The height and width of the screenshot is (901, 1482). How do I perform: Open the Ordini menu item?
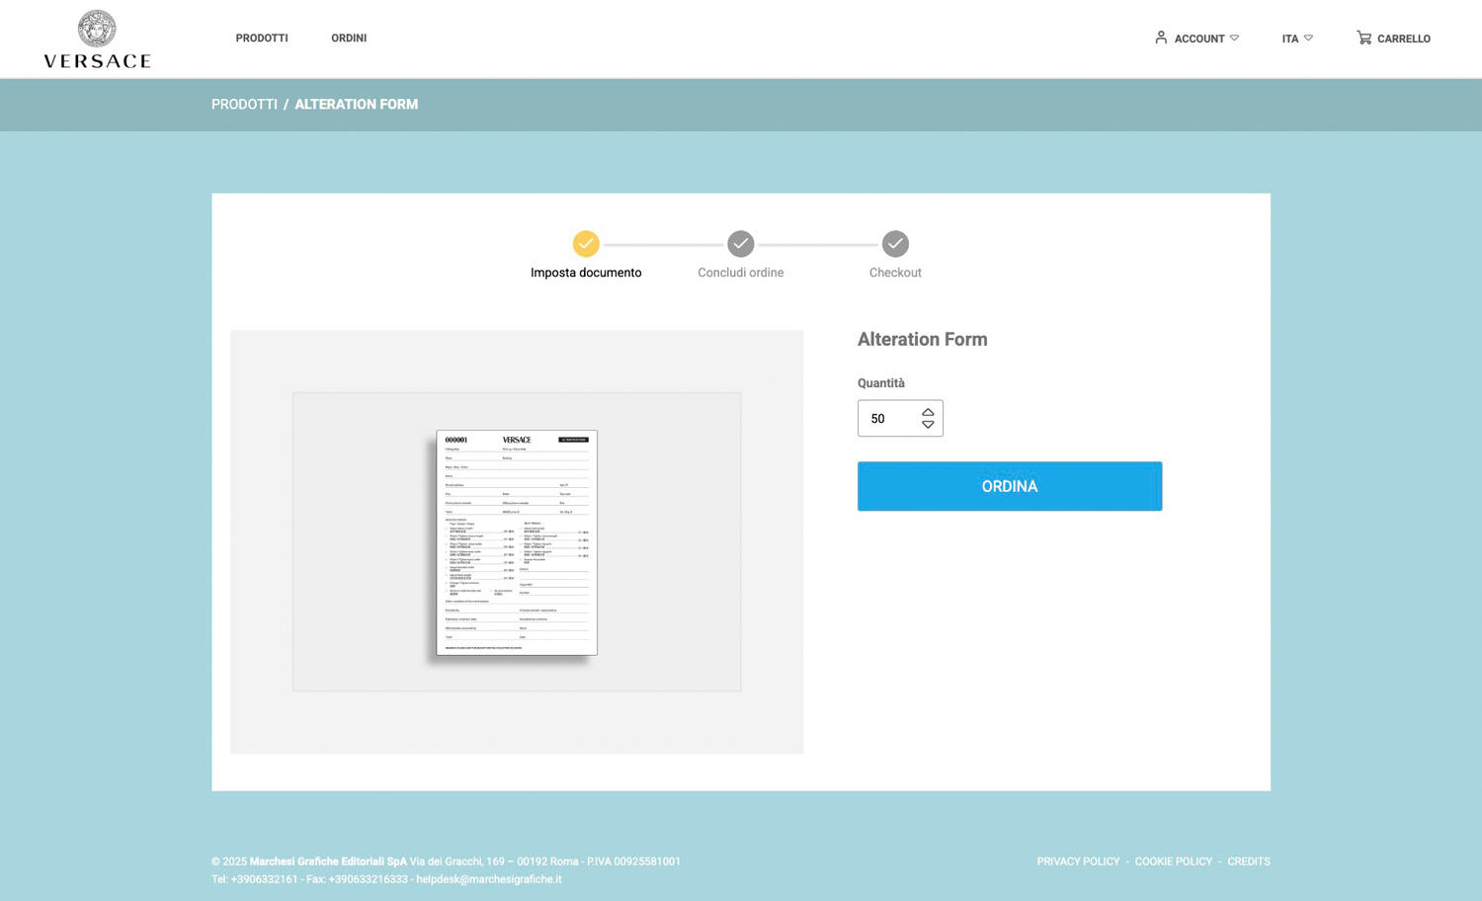pos(349,39)
